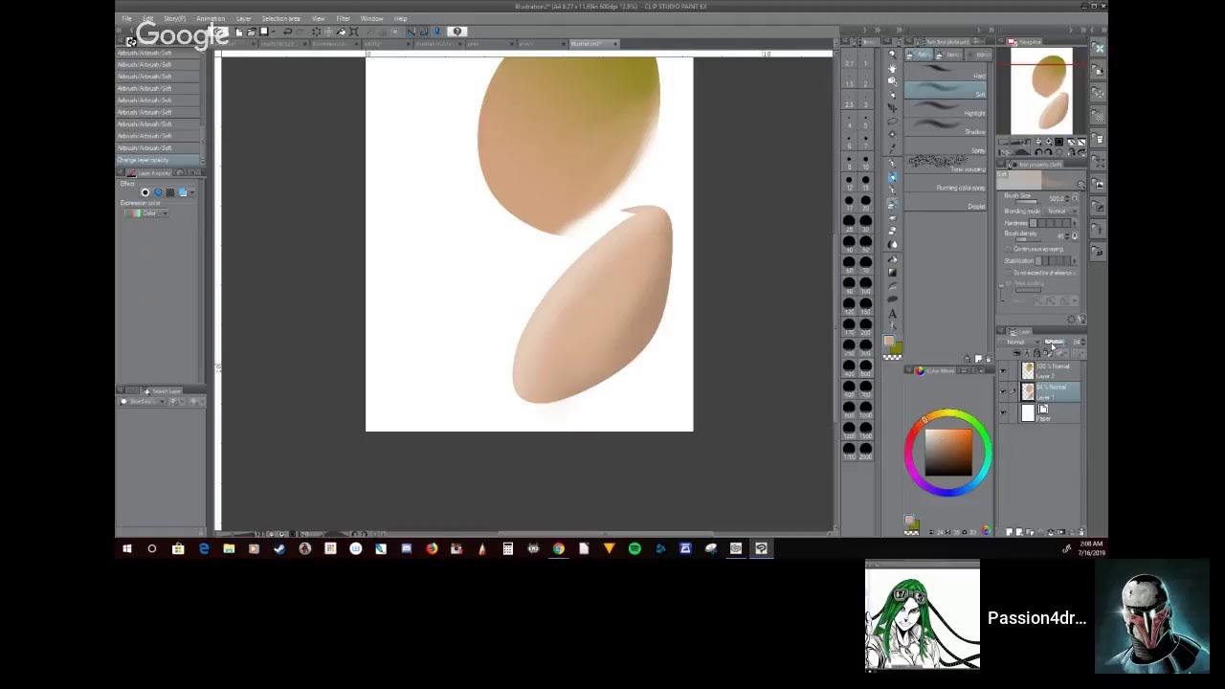Enable the Continuous spraying checkbox

(1008, 249)
